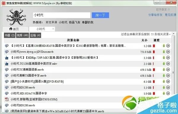This screenshot has width=178, height=114.
Task: Click the scrollbar up arrow
Action: (x=173, y=34)
